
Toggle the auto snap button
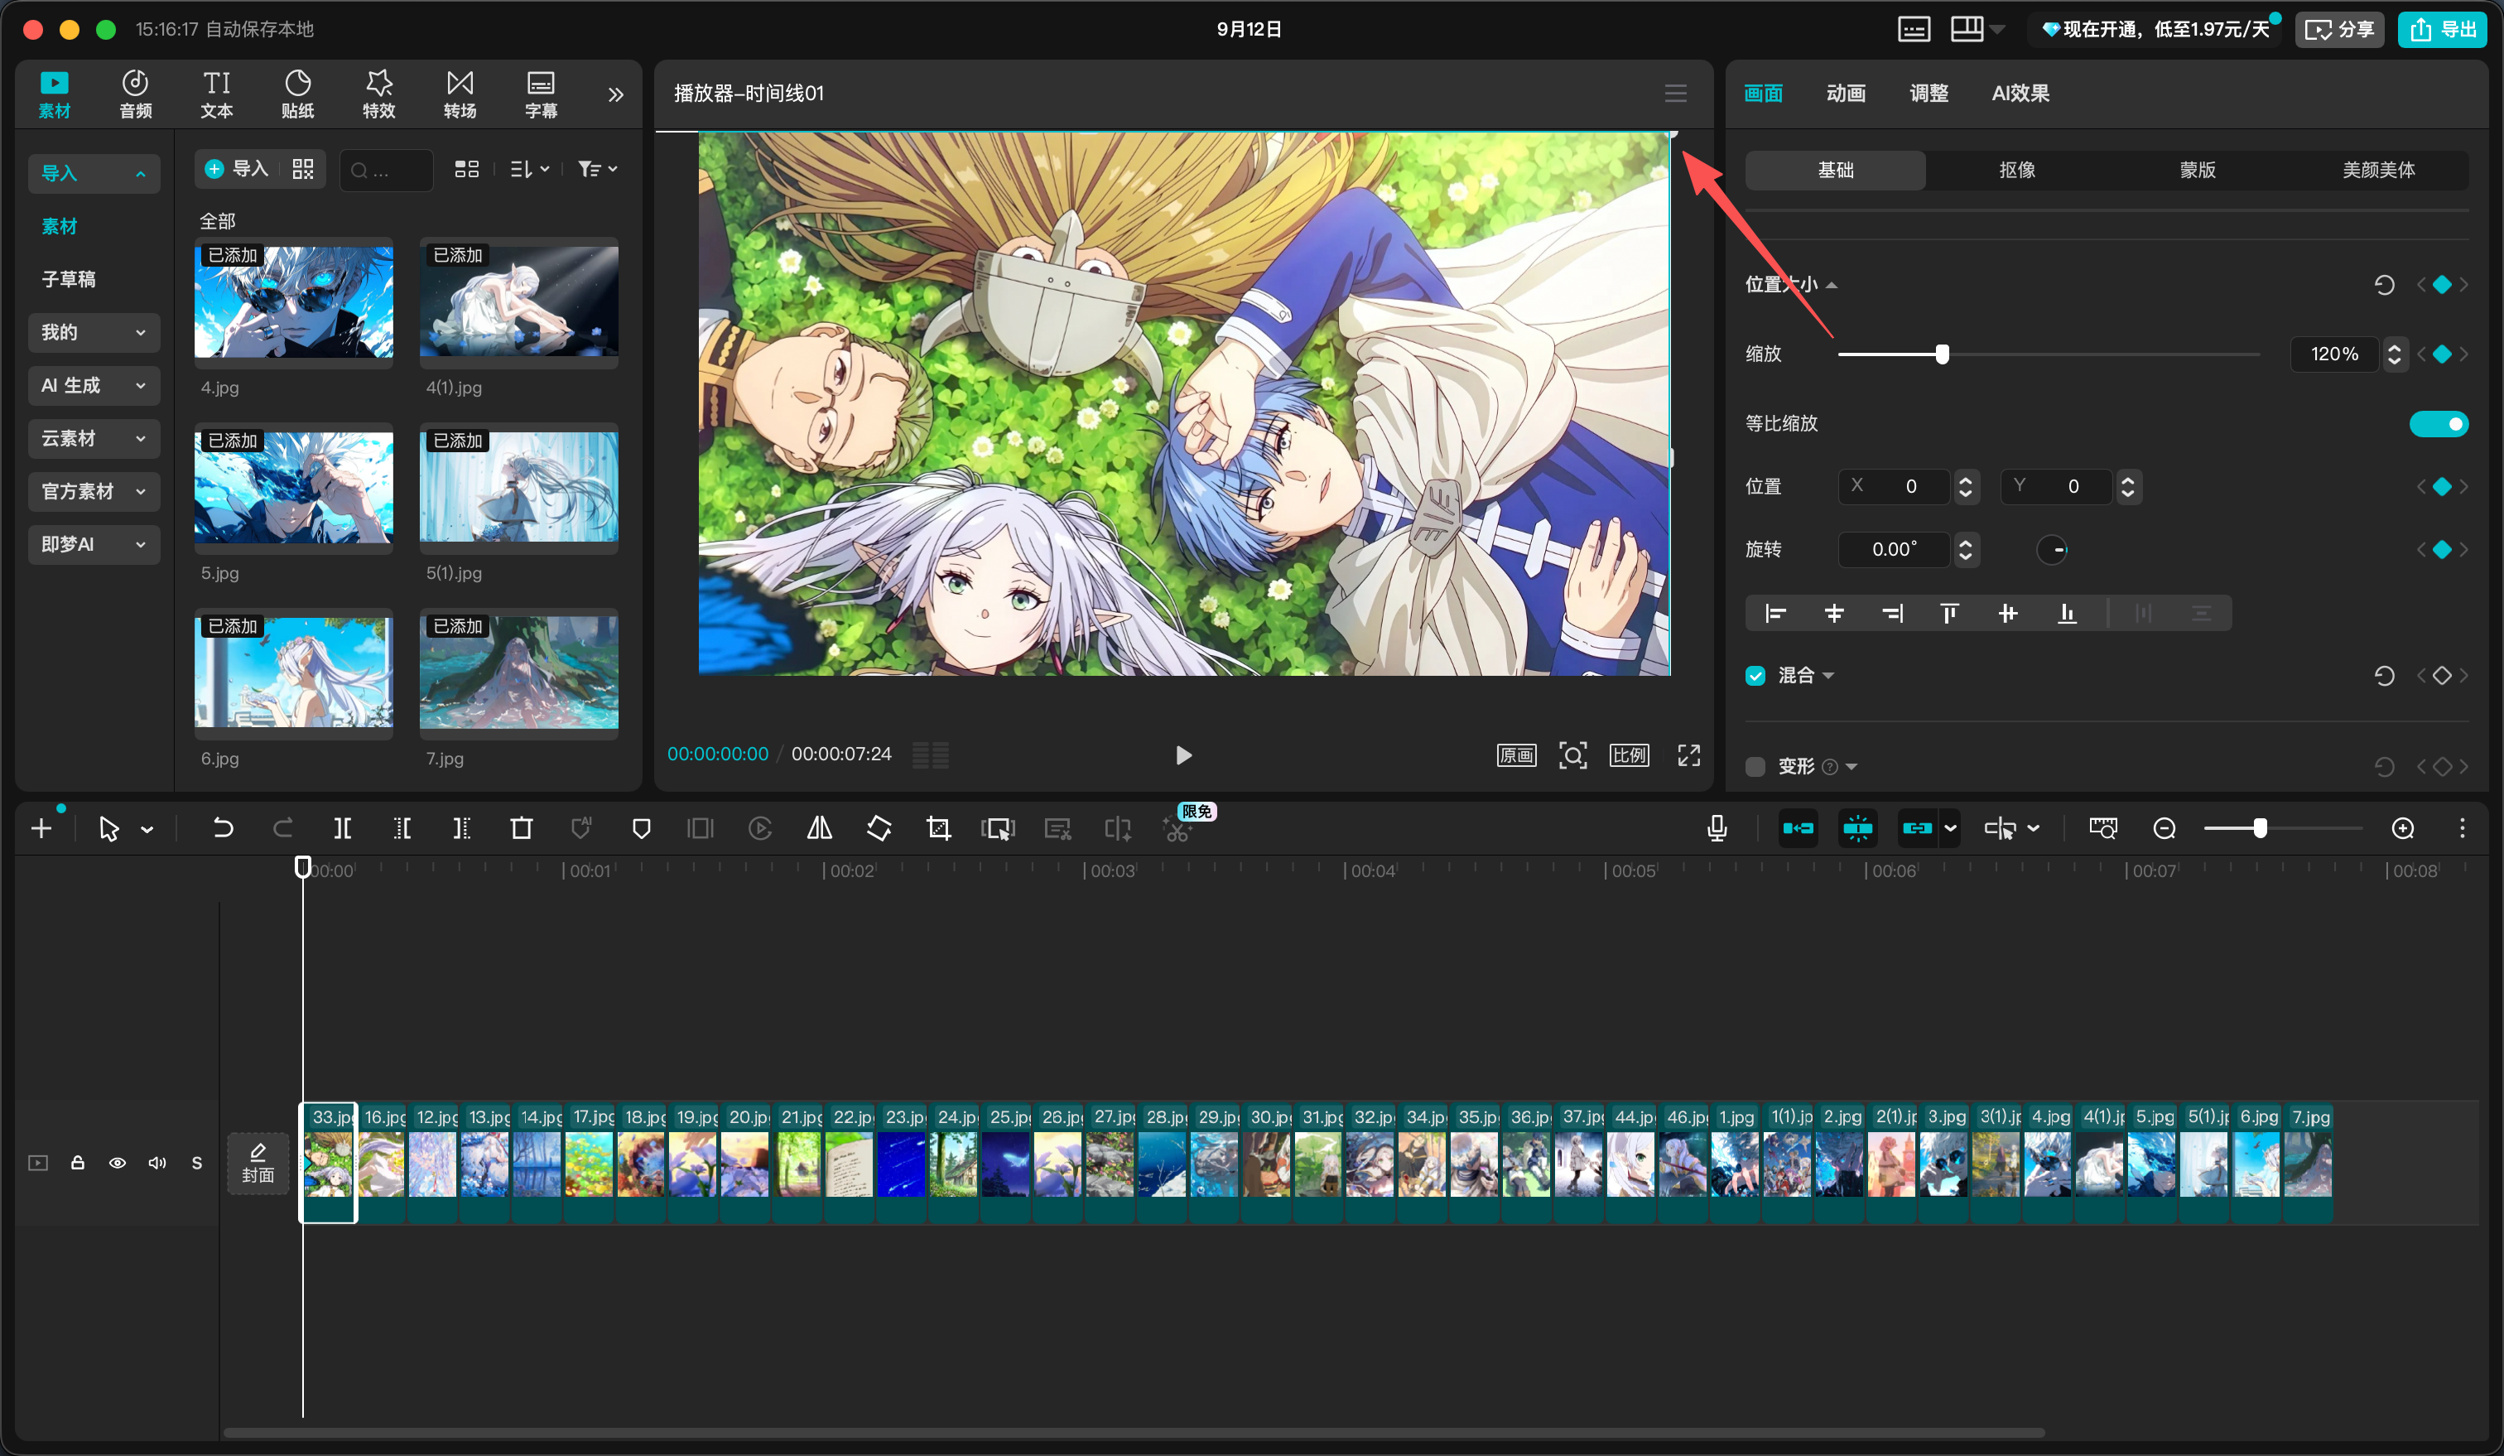[1857, 828]
